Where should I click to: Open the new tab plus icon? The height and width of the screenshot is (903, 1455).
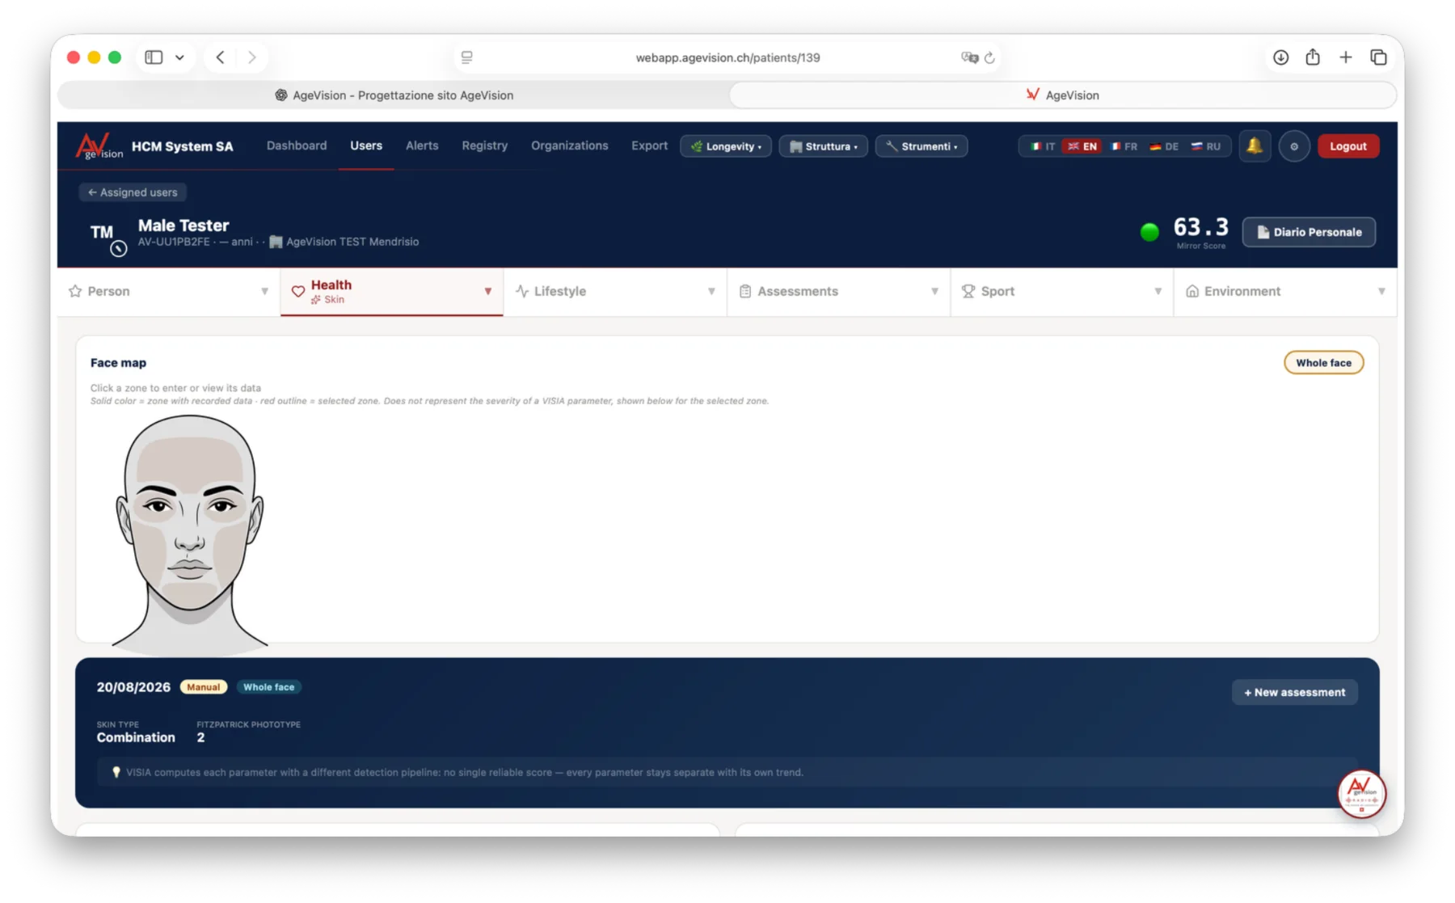[1345, 57]
